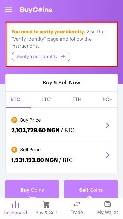The width and height of the screenshot is (123, 219).
Task: Click the BuyCoins logo
Action: click(x=36, y=10)
